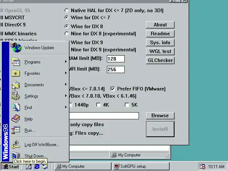Click the limit field showing 256
The width and height of the screenshot is (228, 171).
116,69
